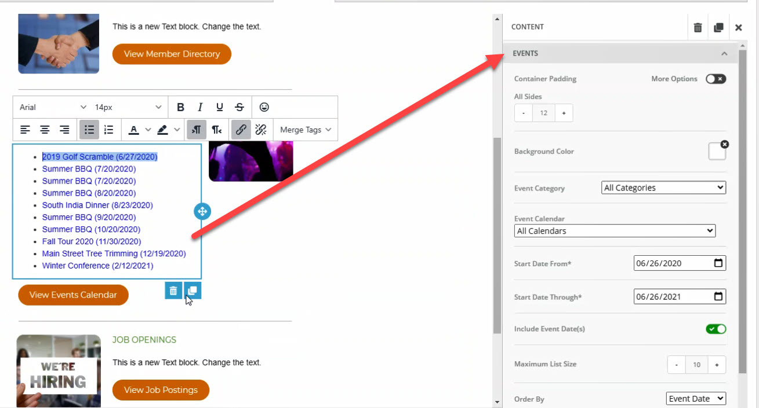Switch to numbered list format

[108, 130]
